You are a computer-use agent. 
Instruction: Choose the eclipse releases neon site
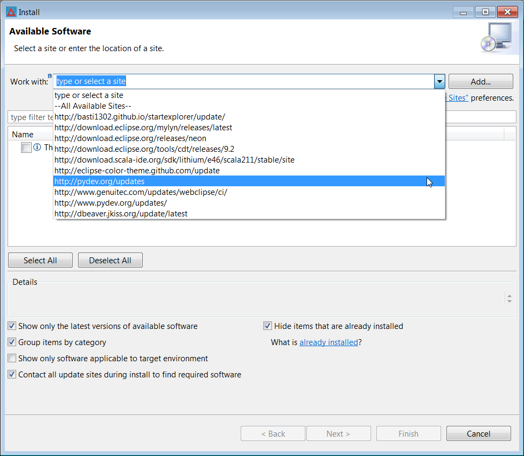click(249, 138)
